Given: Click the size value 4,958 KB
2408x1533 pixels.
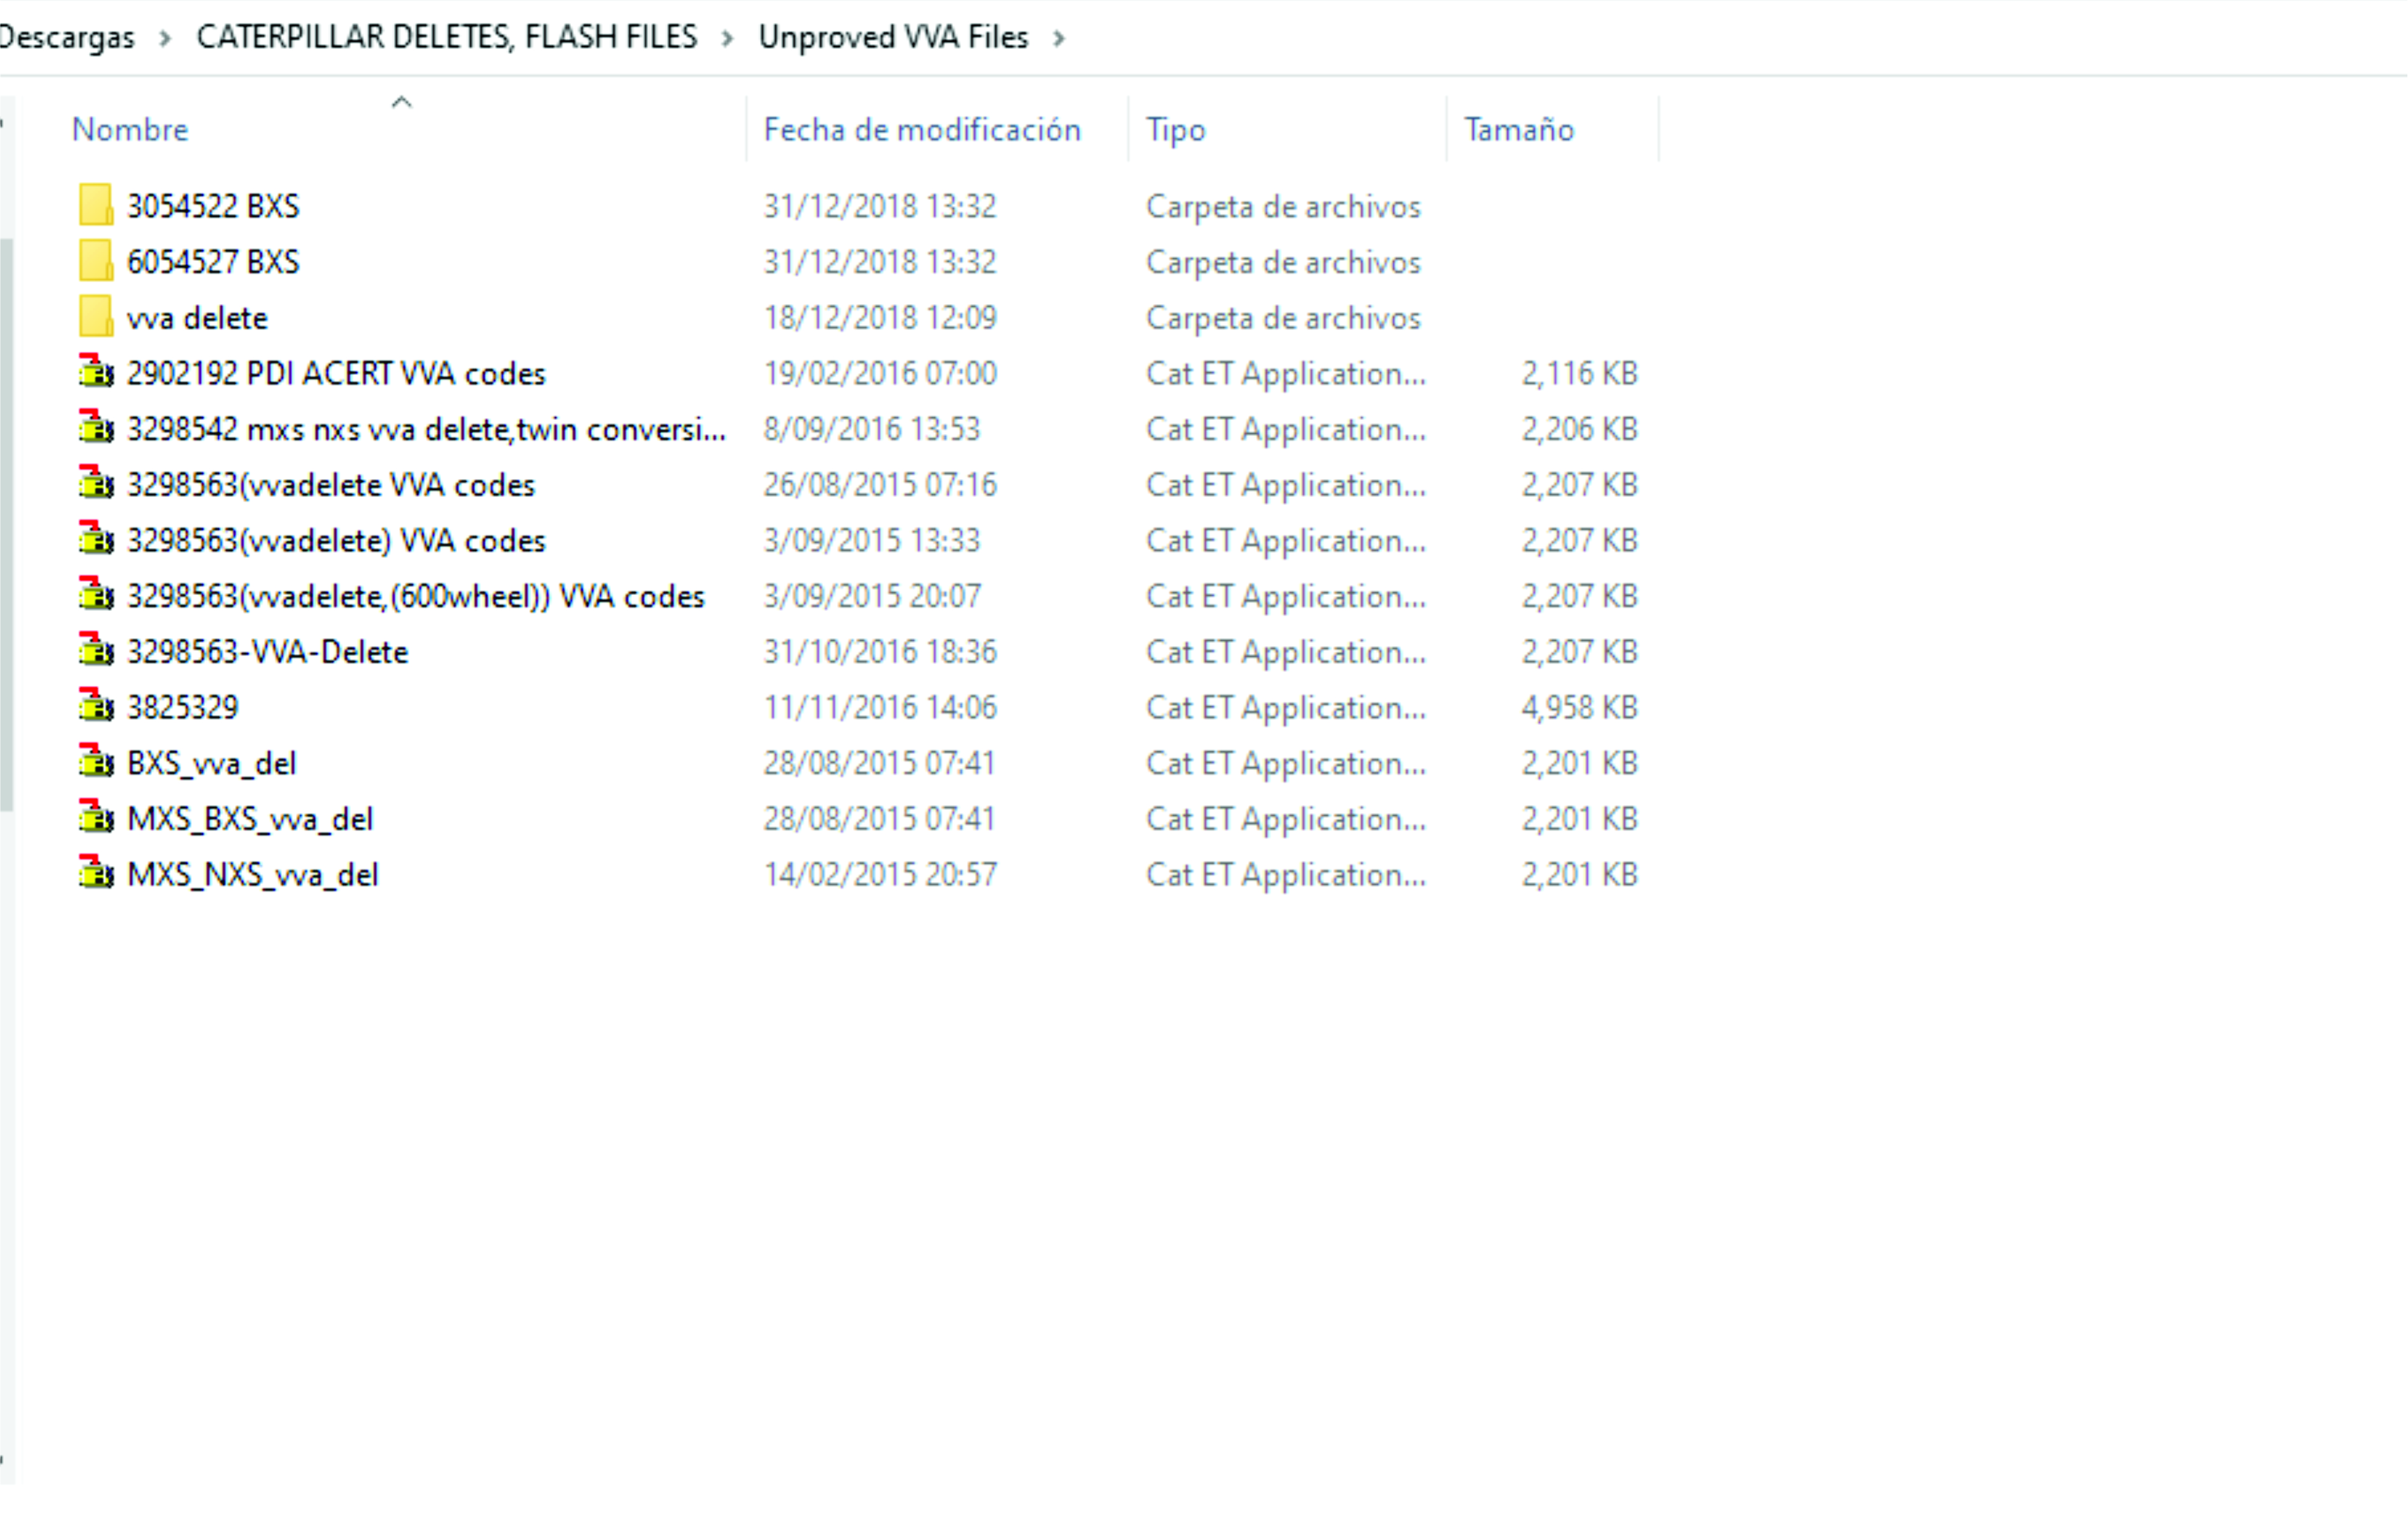Looking at the screenshot, I should pyautogui.click(x=1580, y=708).
